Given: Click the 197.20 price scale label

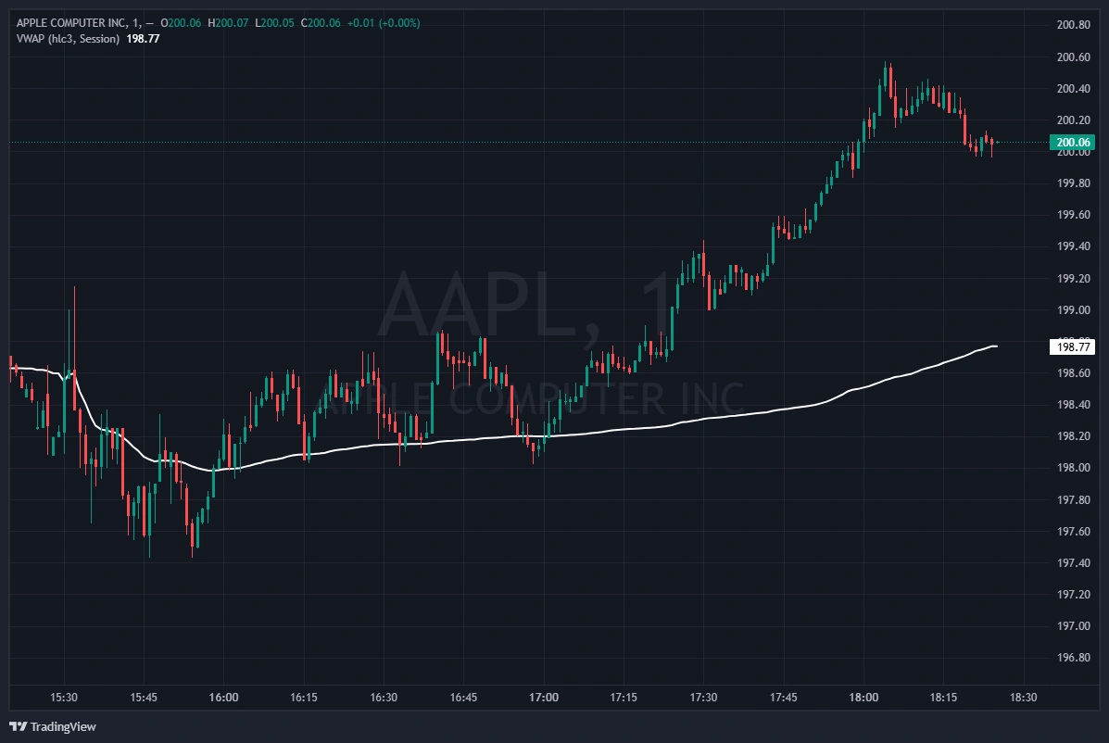Looking at the screenshot, I should click(x=1073, y=595).
